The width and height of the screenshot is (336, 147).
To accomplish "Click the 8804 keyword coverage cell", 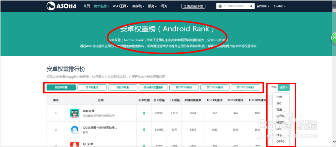I will [x=193, y=130].
